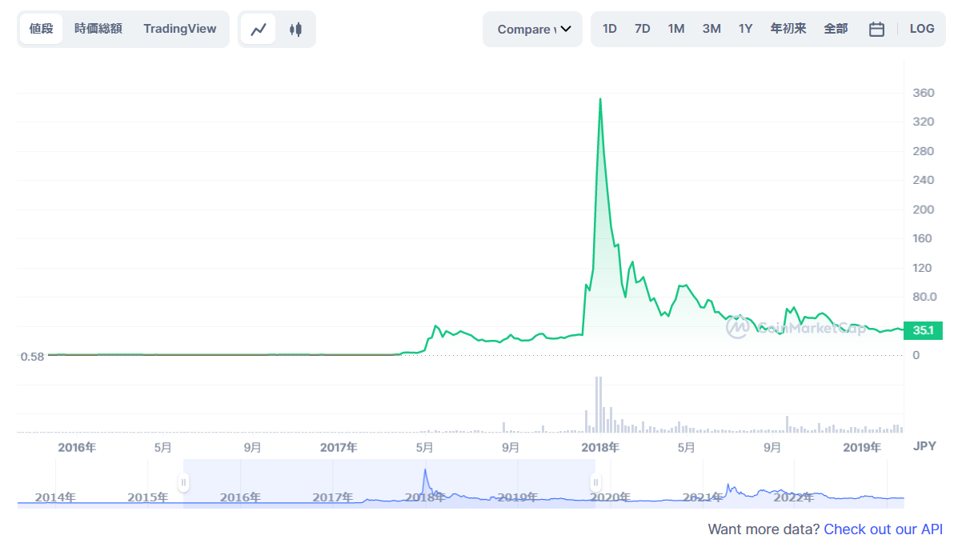970x547 pixels.
Task: Select the 7D time range
Action: click(643, 27)
